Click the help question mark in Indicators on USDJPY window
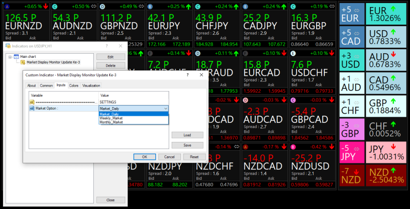Image resolution: width=410 pixels, height=209 pixels. pos(107,46)
